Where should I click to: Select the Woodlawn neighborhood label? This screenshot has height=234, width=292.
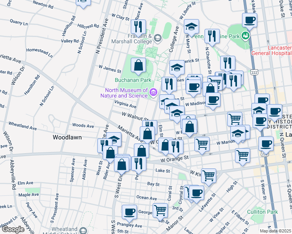(67, 137)
